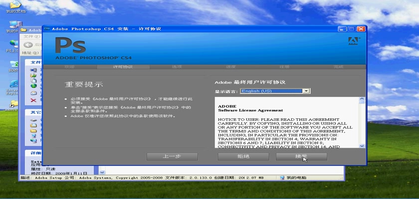Click the 地址(D) address label in Explorer
The image size is (419, 199).
tap(30, 53)
